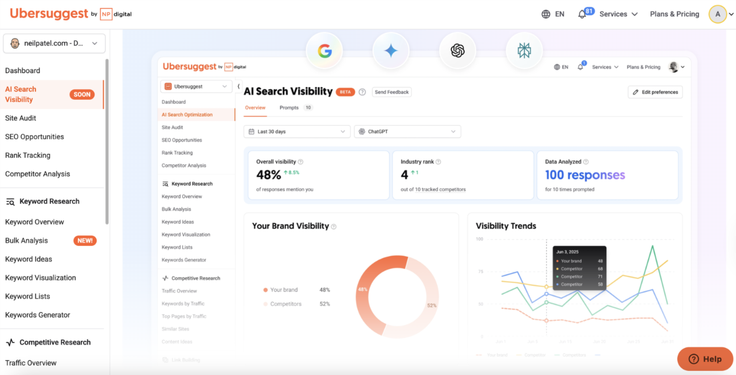
Task: Click the ChatGPT logo icon
Action: tap(458, 51)
